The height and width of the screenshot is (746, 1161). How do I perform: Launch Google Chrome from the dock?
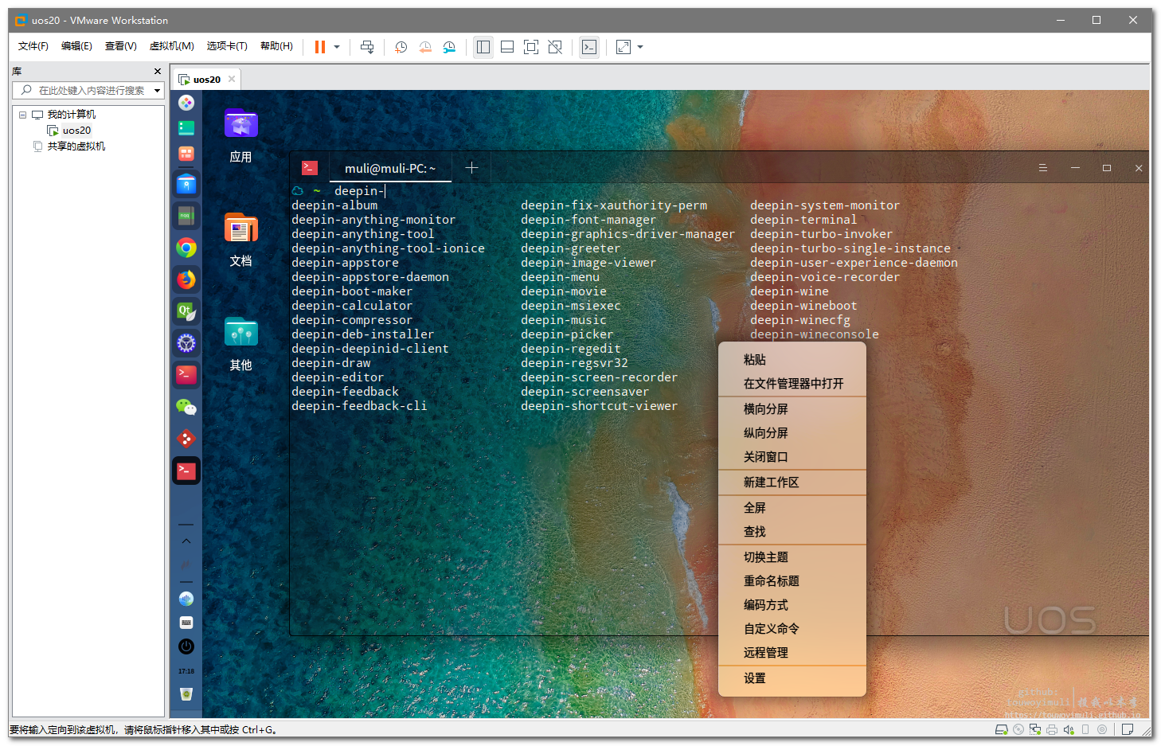click(x=186, y=248)
